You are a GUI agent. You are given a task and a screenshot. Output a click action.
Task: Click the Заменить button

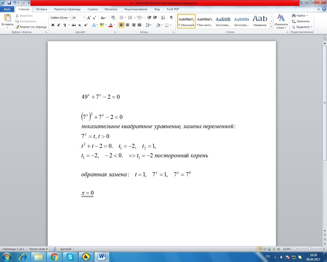pos(301,21)
